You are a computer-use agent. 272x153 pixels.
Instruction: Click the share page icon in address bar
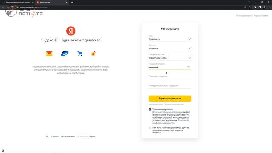click(245, 8)
